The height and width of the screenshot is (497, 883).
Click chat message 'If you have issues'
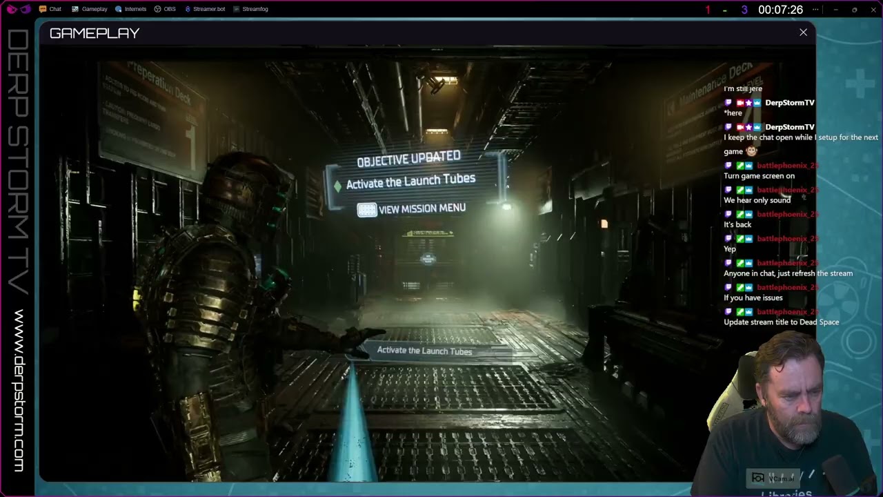(753, 298)
